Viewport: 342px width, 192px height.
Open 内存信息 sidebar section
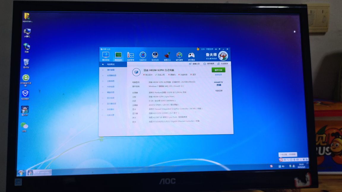click(110, 87)
